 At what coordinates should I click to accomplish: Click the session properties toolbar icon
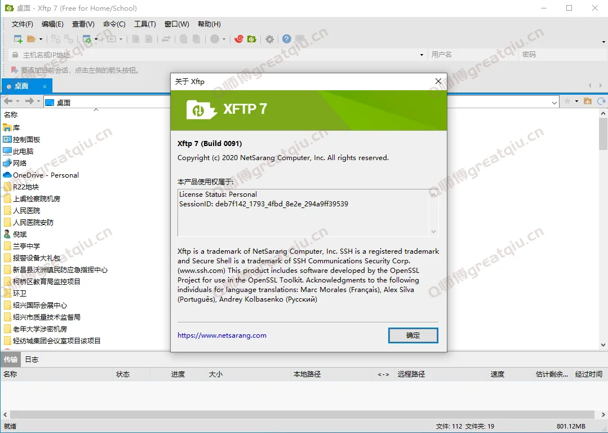click(x=87, y=39)
